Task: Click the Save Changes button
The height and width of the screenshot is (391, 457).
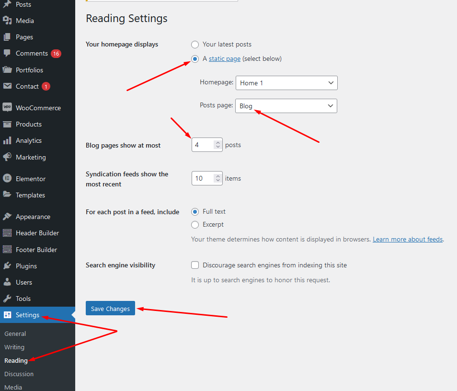Action: (111, 308)
